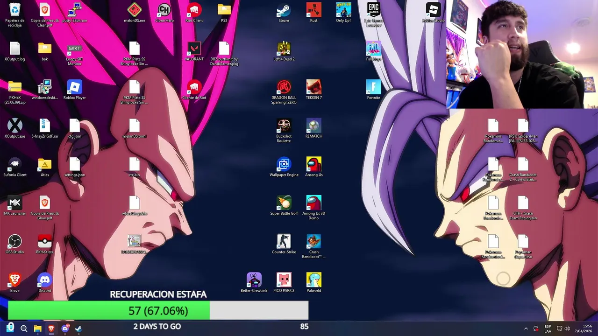Viewport: 598px width, 336px height.
Task: Launch PICO PARK 2
Action: pyautogui.click(x=284, y=283)
